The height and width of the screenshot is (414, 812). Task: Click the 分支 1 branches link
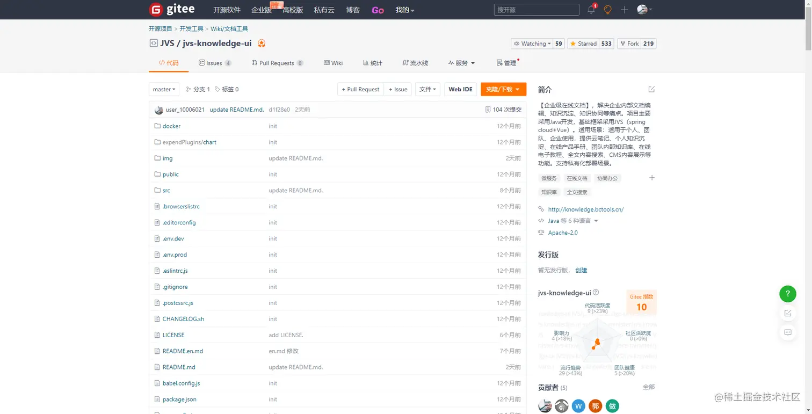(x=198, y=89)
